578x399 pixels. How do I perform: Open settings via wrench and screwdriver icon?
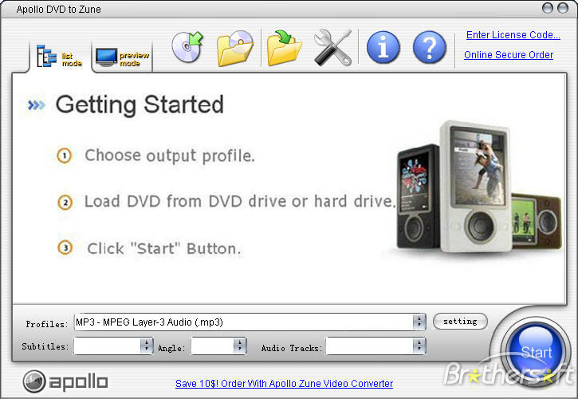tap(332, 48)
